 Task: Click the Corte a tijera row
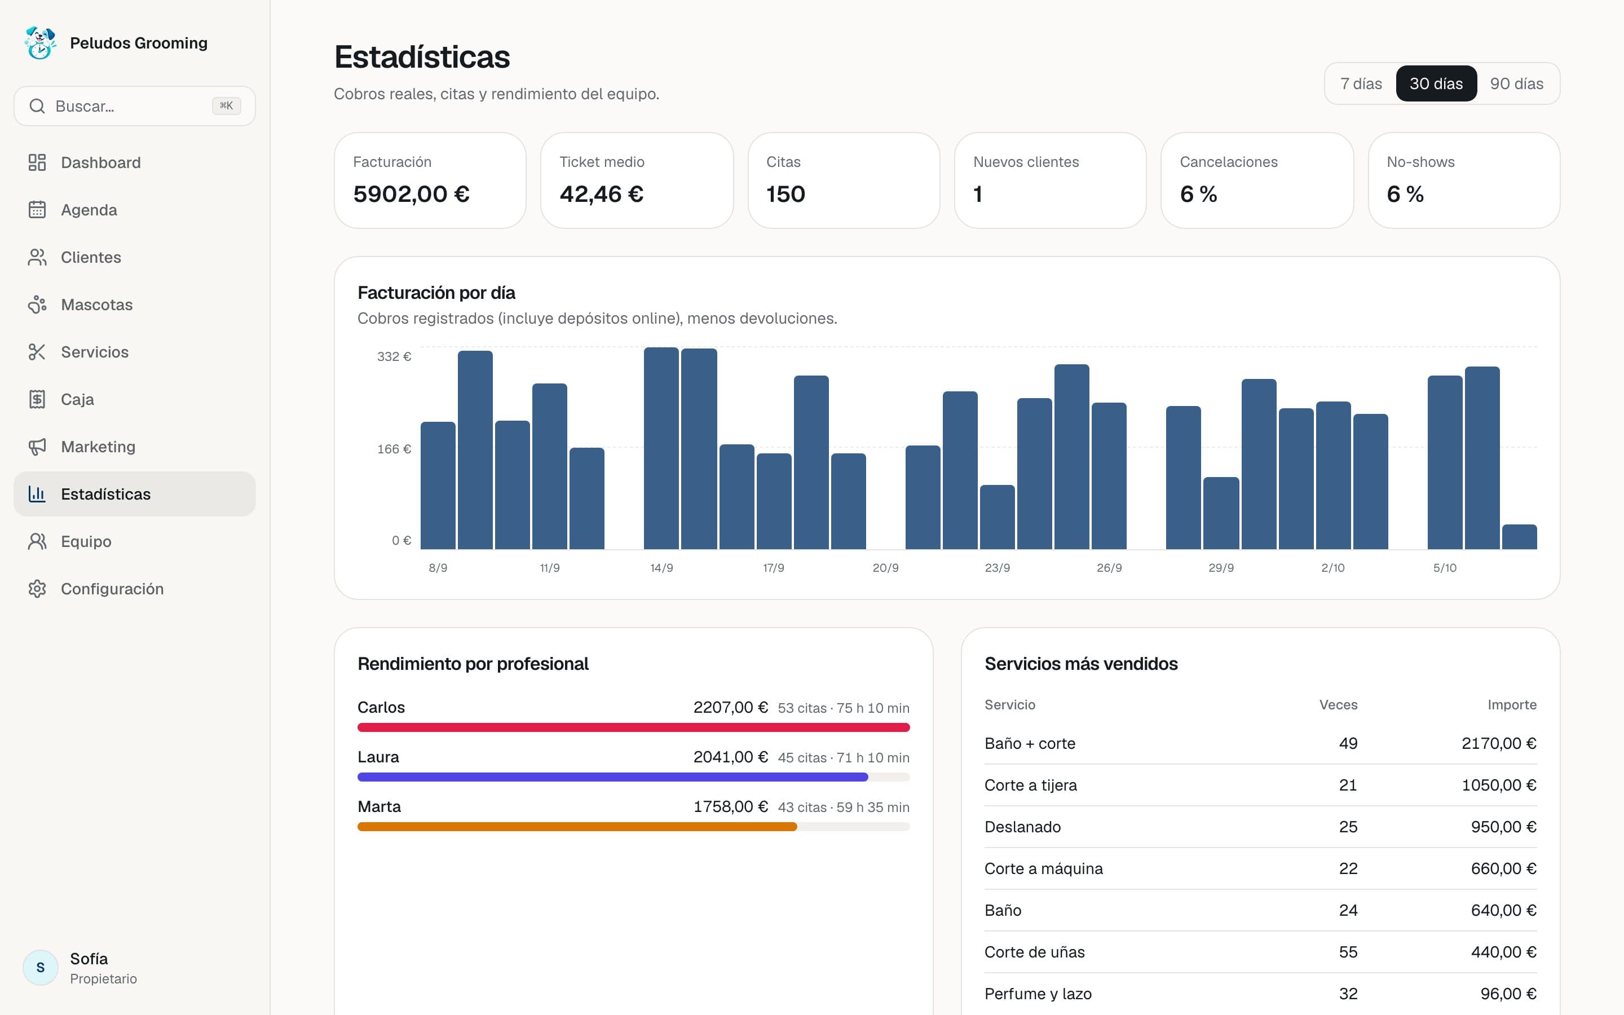[1260, 785]
